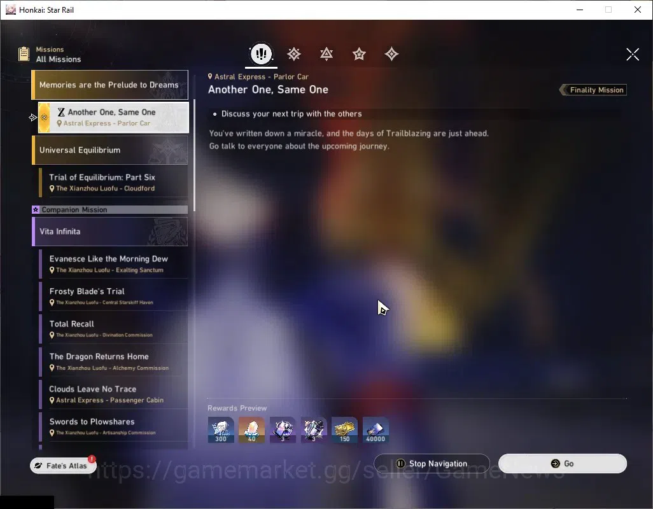The height and width of the screenshot is (509, 653).
Task: Select Another One, Same One mission
Action: pyautogui.click(x=114, y=117)
